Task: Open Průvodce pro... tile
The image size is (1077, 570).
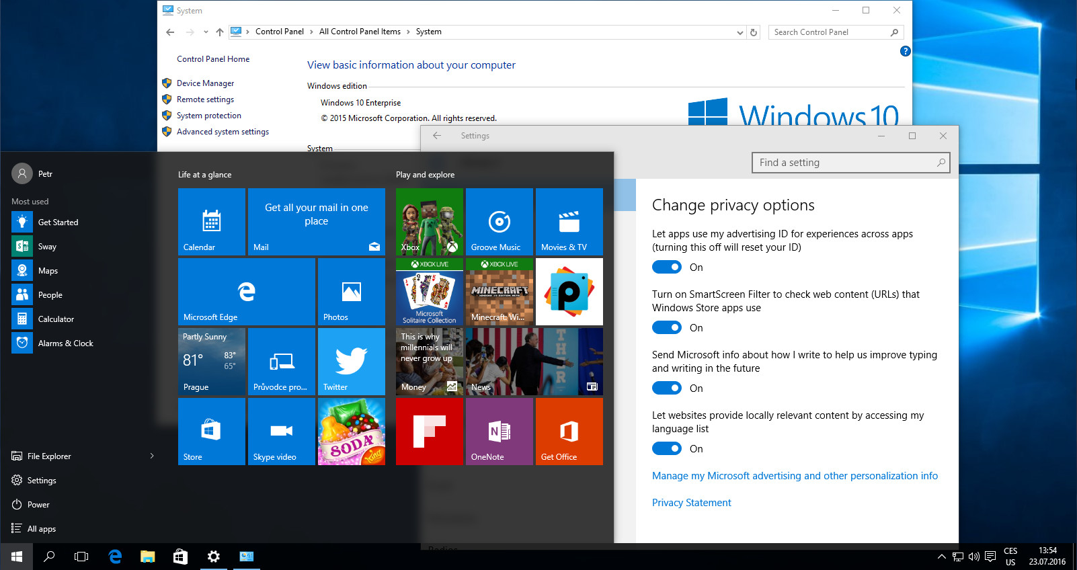Action: tap(282, 362)
